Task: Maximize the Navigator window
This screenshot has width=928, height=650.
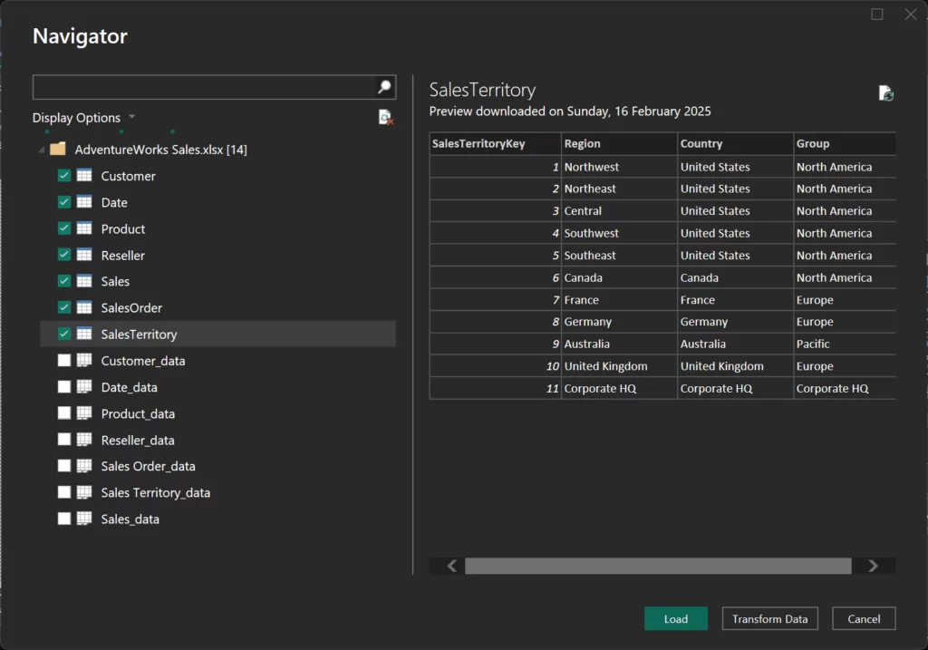Action: [x=877, y=15]
